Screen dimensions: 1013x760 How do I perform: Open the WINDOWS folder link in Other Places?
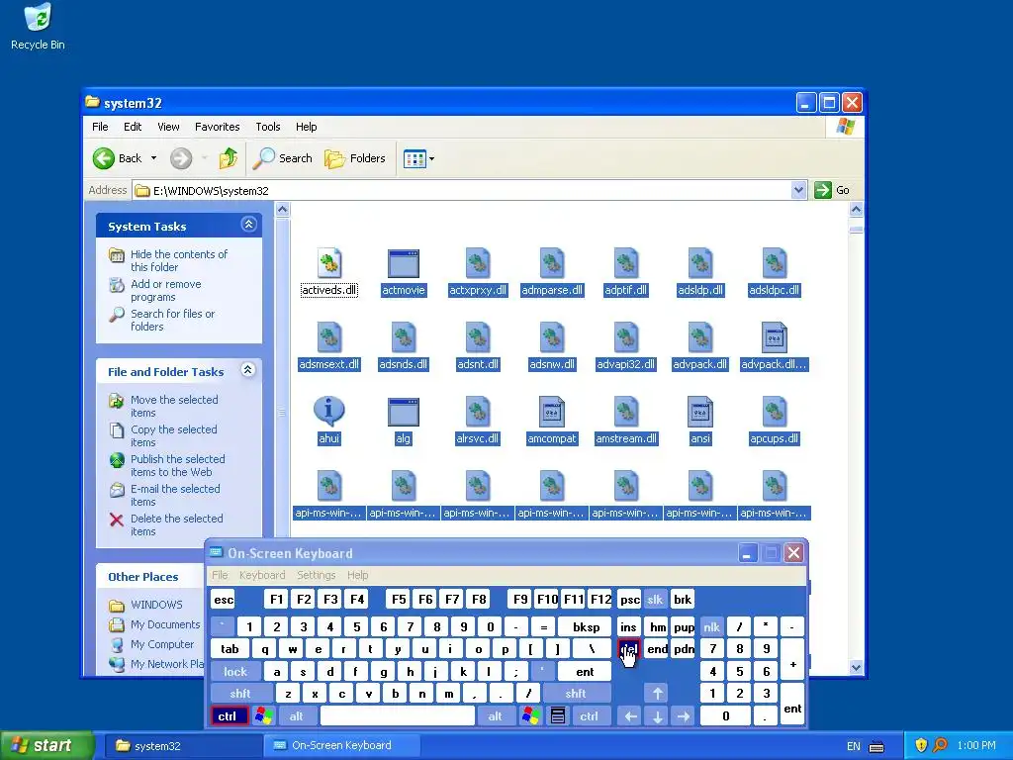(x=156, y=605)
